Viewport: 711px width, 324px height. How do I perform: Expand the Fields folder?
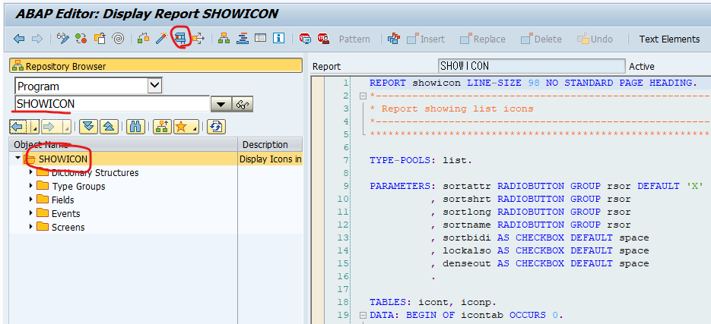(31, 200)
